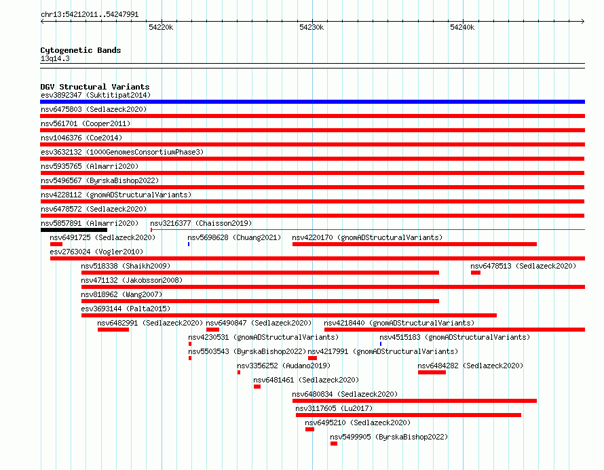Select the red bar under nsv6480834
Screen dimensions: 604x470
point(415,401)
